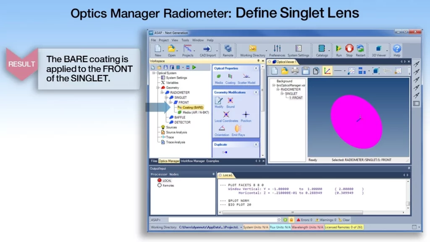Viewport: 430px width, 242px height.
Task: Click the CAD Import toolbar icon
Action: coord(207,50)
